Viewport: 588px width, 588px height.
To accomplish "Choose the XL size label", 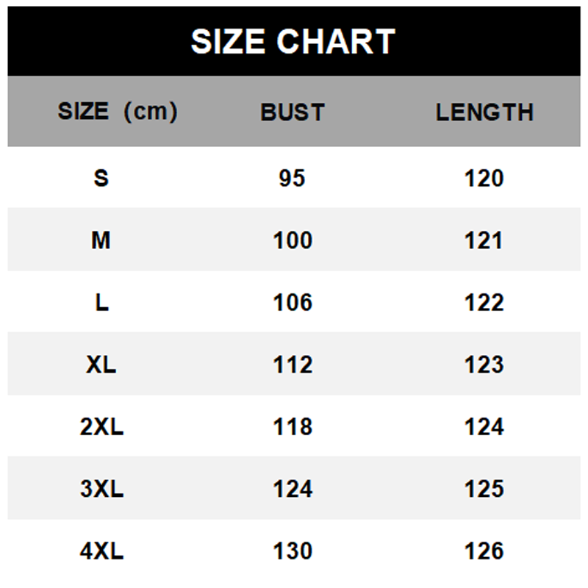I will 101,365.
